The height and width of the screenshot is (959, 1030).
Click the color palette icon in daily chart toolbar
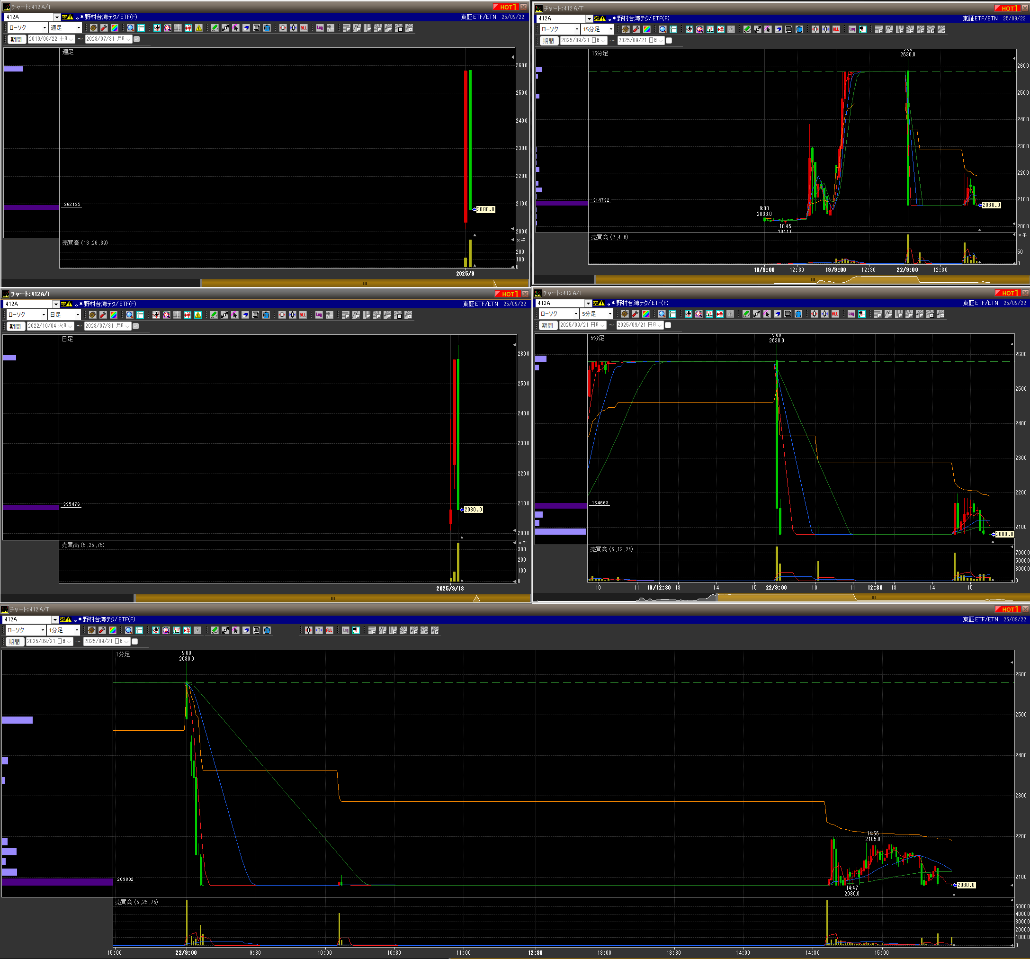[114, 315]
